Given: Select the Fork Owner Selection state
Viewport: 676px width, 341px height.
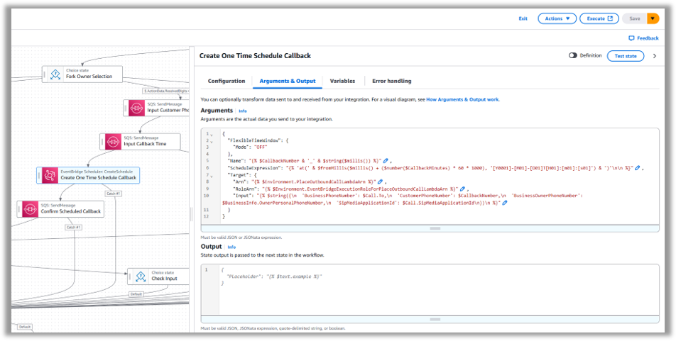Looking at the screenshot, I should [x=82, y=74].
